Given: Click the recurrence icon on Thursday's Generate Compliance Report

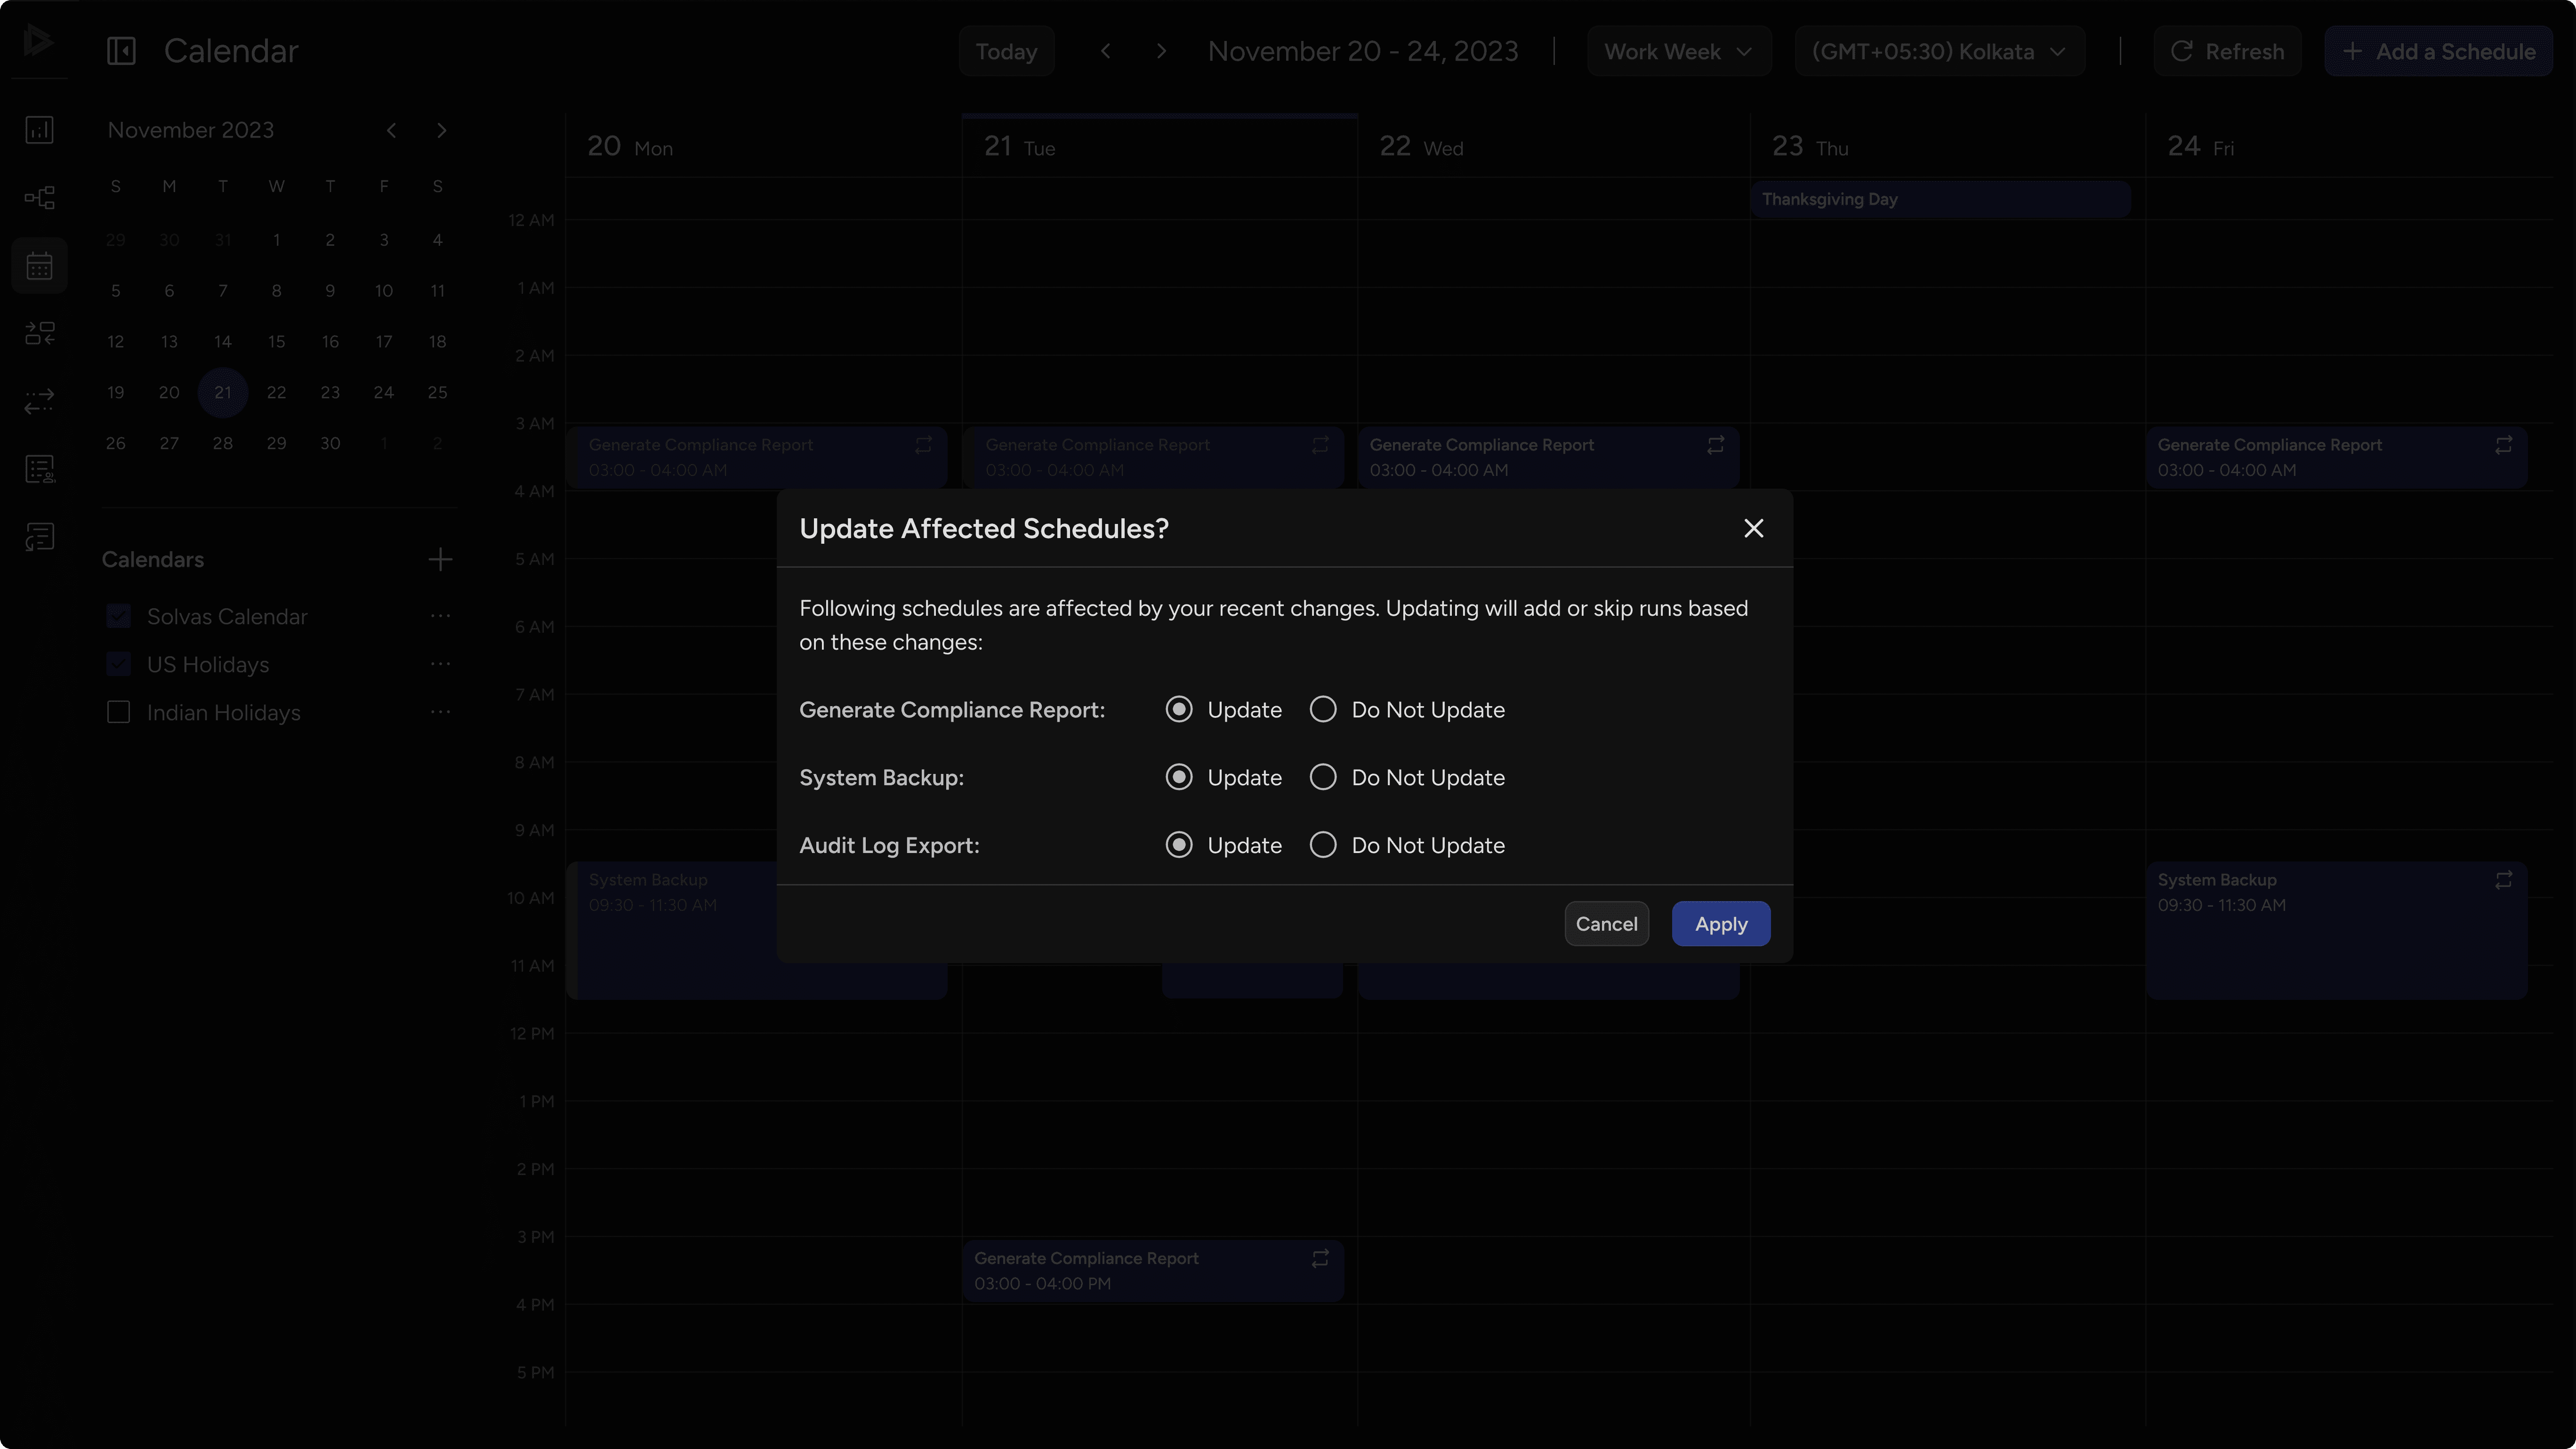Looking at the screenshot, I should tap(2504, 444).
